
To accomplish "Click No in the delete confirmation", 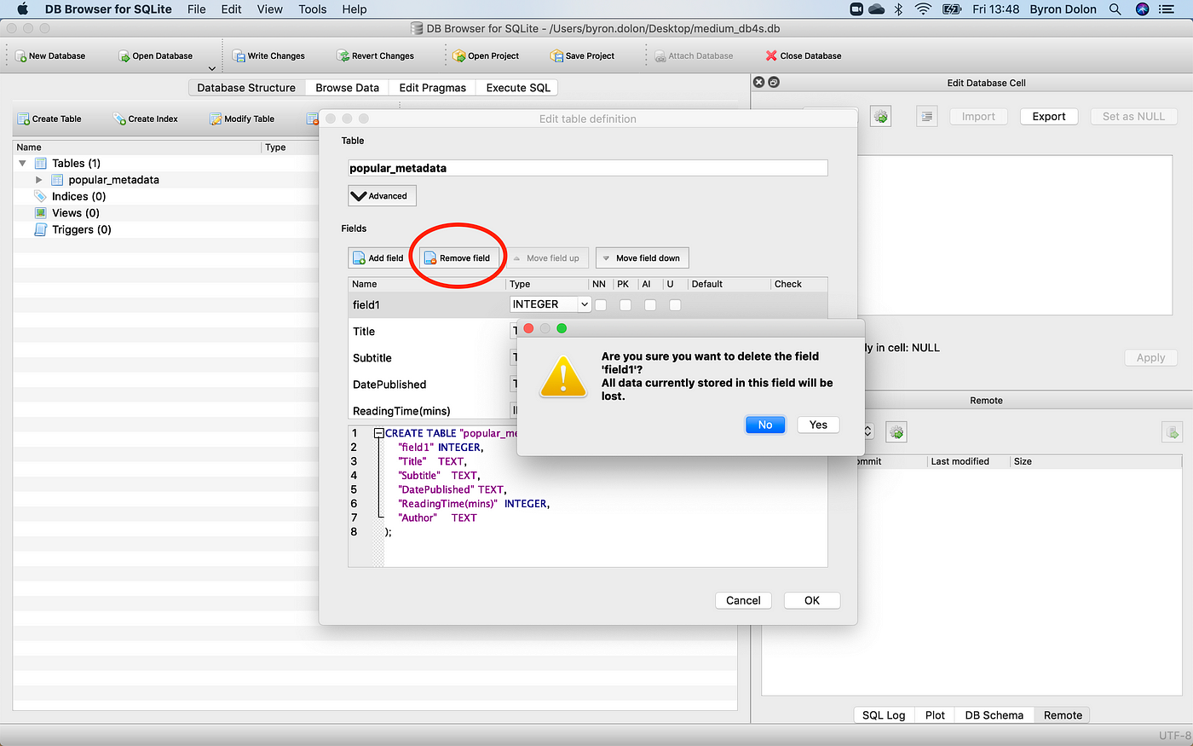I will pyautogui.click(x=765, y=425).
